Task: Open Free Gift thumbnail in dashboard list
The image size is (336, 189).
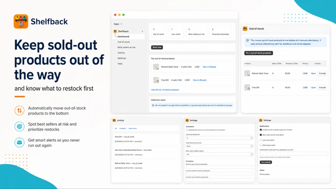Action: tap(156, 80)
